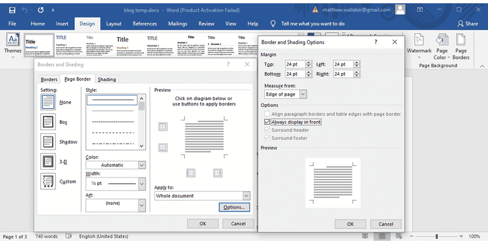This screenshot has width=488, height=244.
Task: Click the Bottom margin spinner arrows
Action: 308,74
